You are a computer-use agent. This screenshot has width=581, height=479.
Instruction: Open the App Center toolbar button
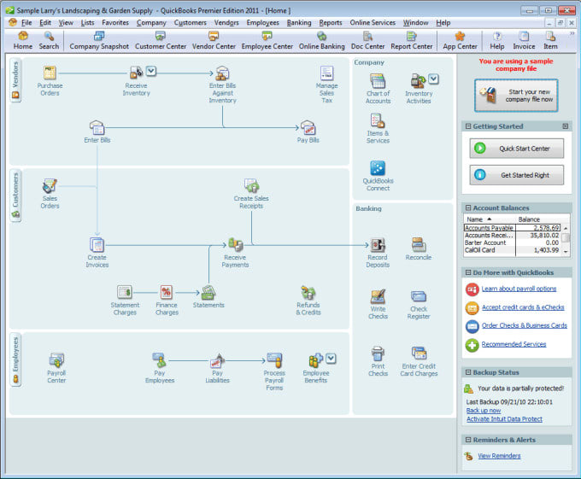[460, 41]
